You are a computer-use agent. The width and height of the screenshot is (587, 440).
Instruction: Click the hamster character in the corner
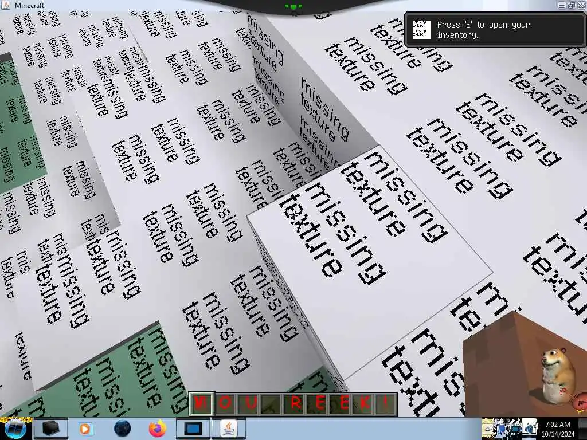pyautogui.click(x=558, y=376)
